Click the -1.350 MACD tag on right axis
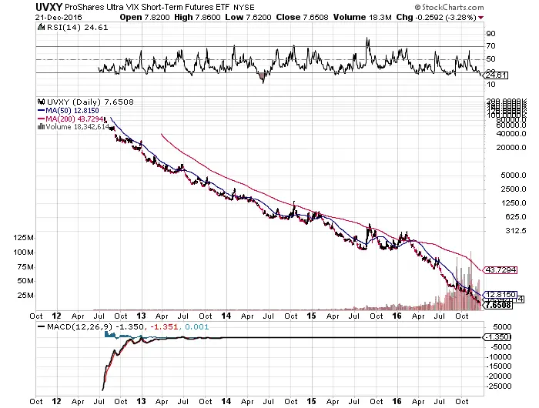Screen dimensions: 539x408 tap(497, 337)
